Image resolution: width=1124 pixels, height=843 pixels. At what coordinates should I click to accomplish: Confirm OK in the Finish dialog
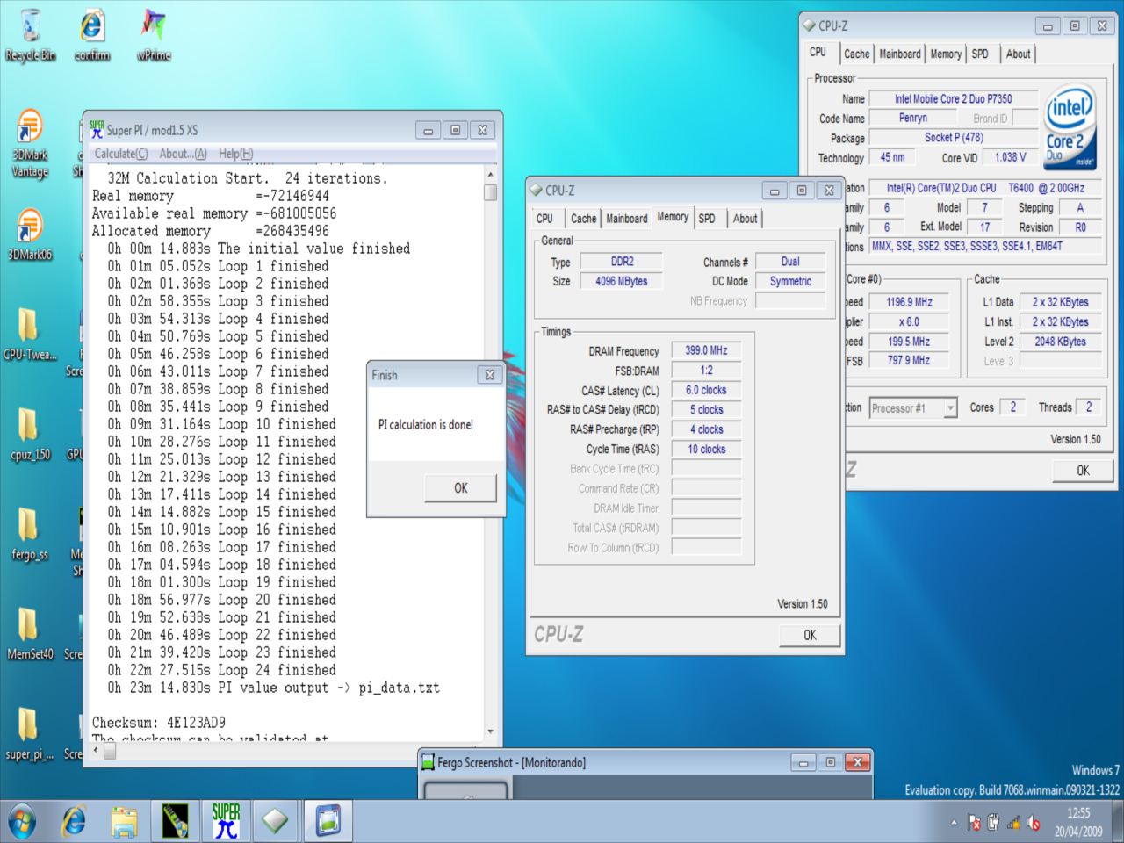point(460,488)
